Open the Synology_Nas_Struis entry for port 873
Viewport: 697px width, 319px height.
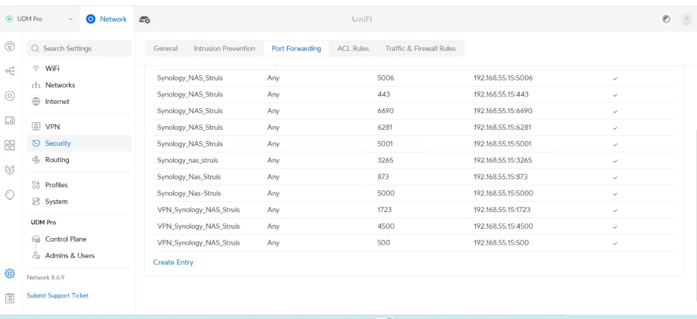(x=189, y=177)
